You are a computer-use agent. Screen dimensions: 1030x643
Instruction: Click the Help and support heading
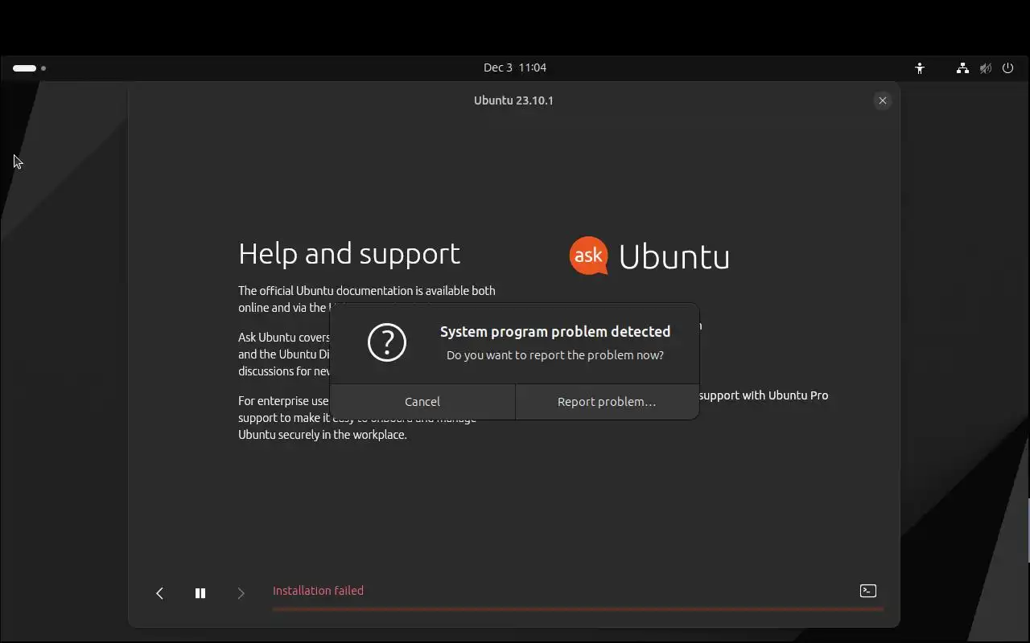point(349,254)
